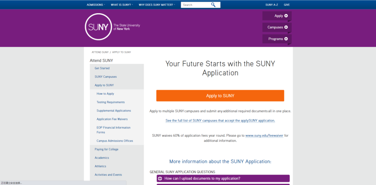This screenshot has height=185, width=376.
Task: Open Application Fee Waivers sidebar item
Action: [x=112, y=119]
